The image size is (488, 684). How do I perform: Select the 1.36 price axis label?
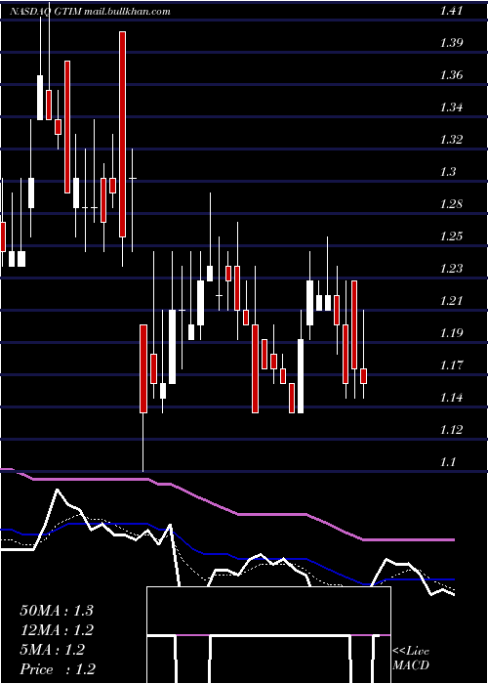tap(451, 75)
